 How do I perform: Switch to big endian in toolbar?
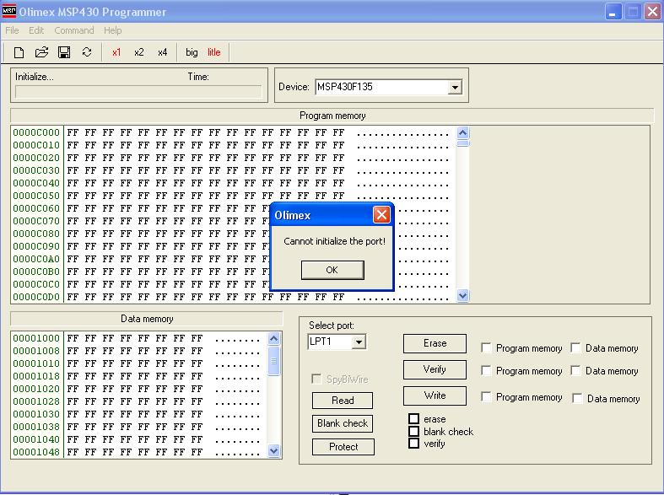192,52
